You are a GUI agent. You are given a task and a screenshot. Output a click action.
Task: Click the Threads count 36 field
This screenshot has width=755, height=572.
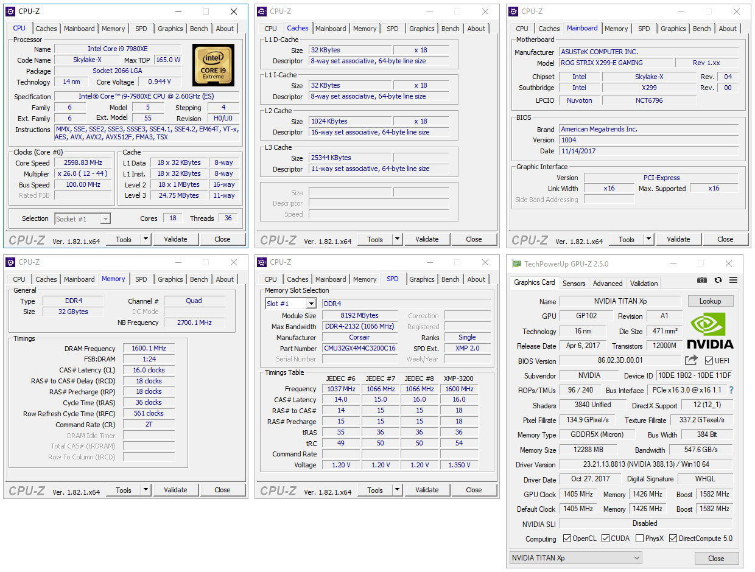tap(228, 218)
